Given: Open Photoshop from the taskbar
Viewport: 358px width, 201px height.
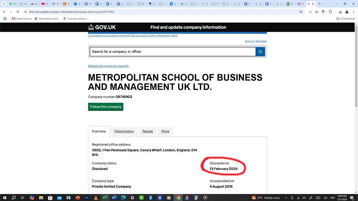Looking at the screenshot, I should point(87,198).
